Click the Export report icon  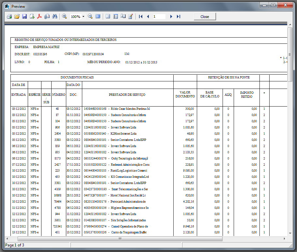(x=32, y=17)
